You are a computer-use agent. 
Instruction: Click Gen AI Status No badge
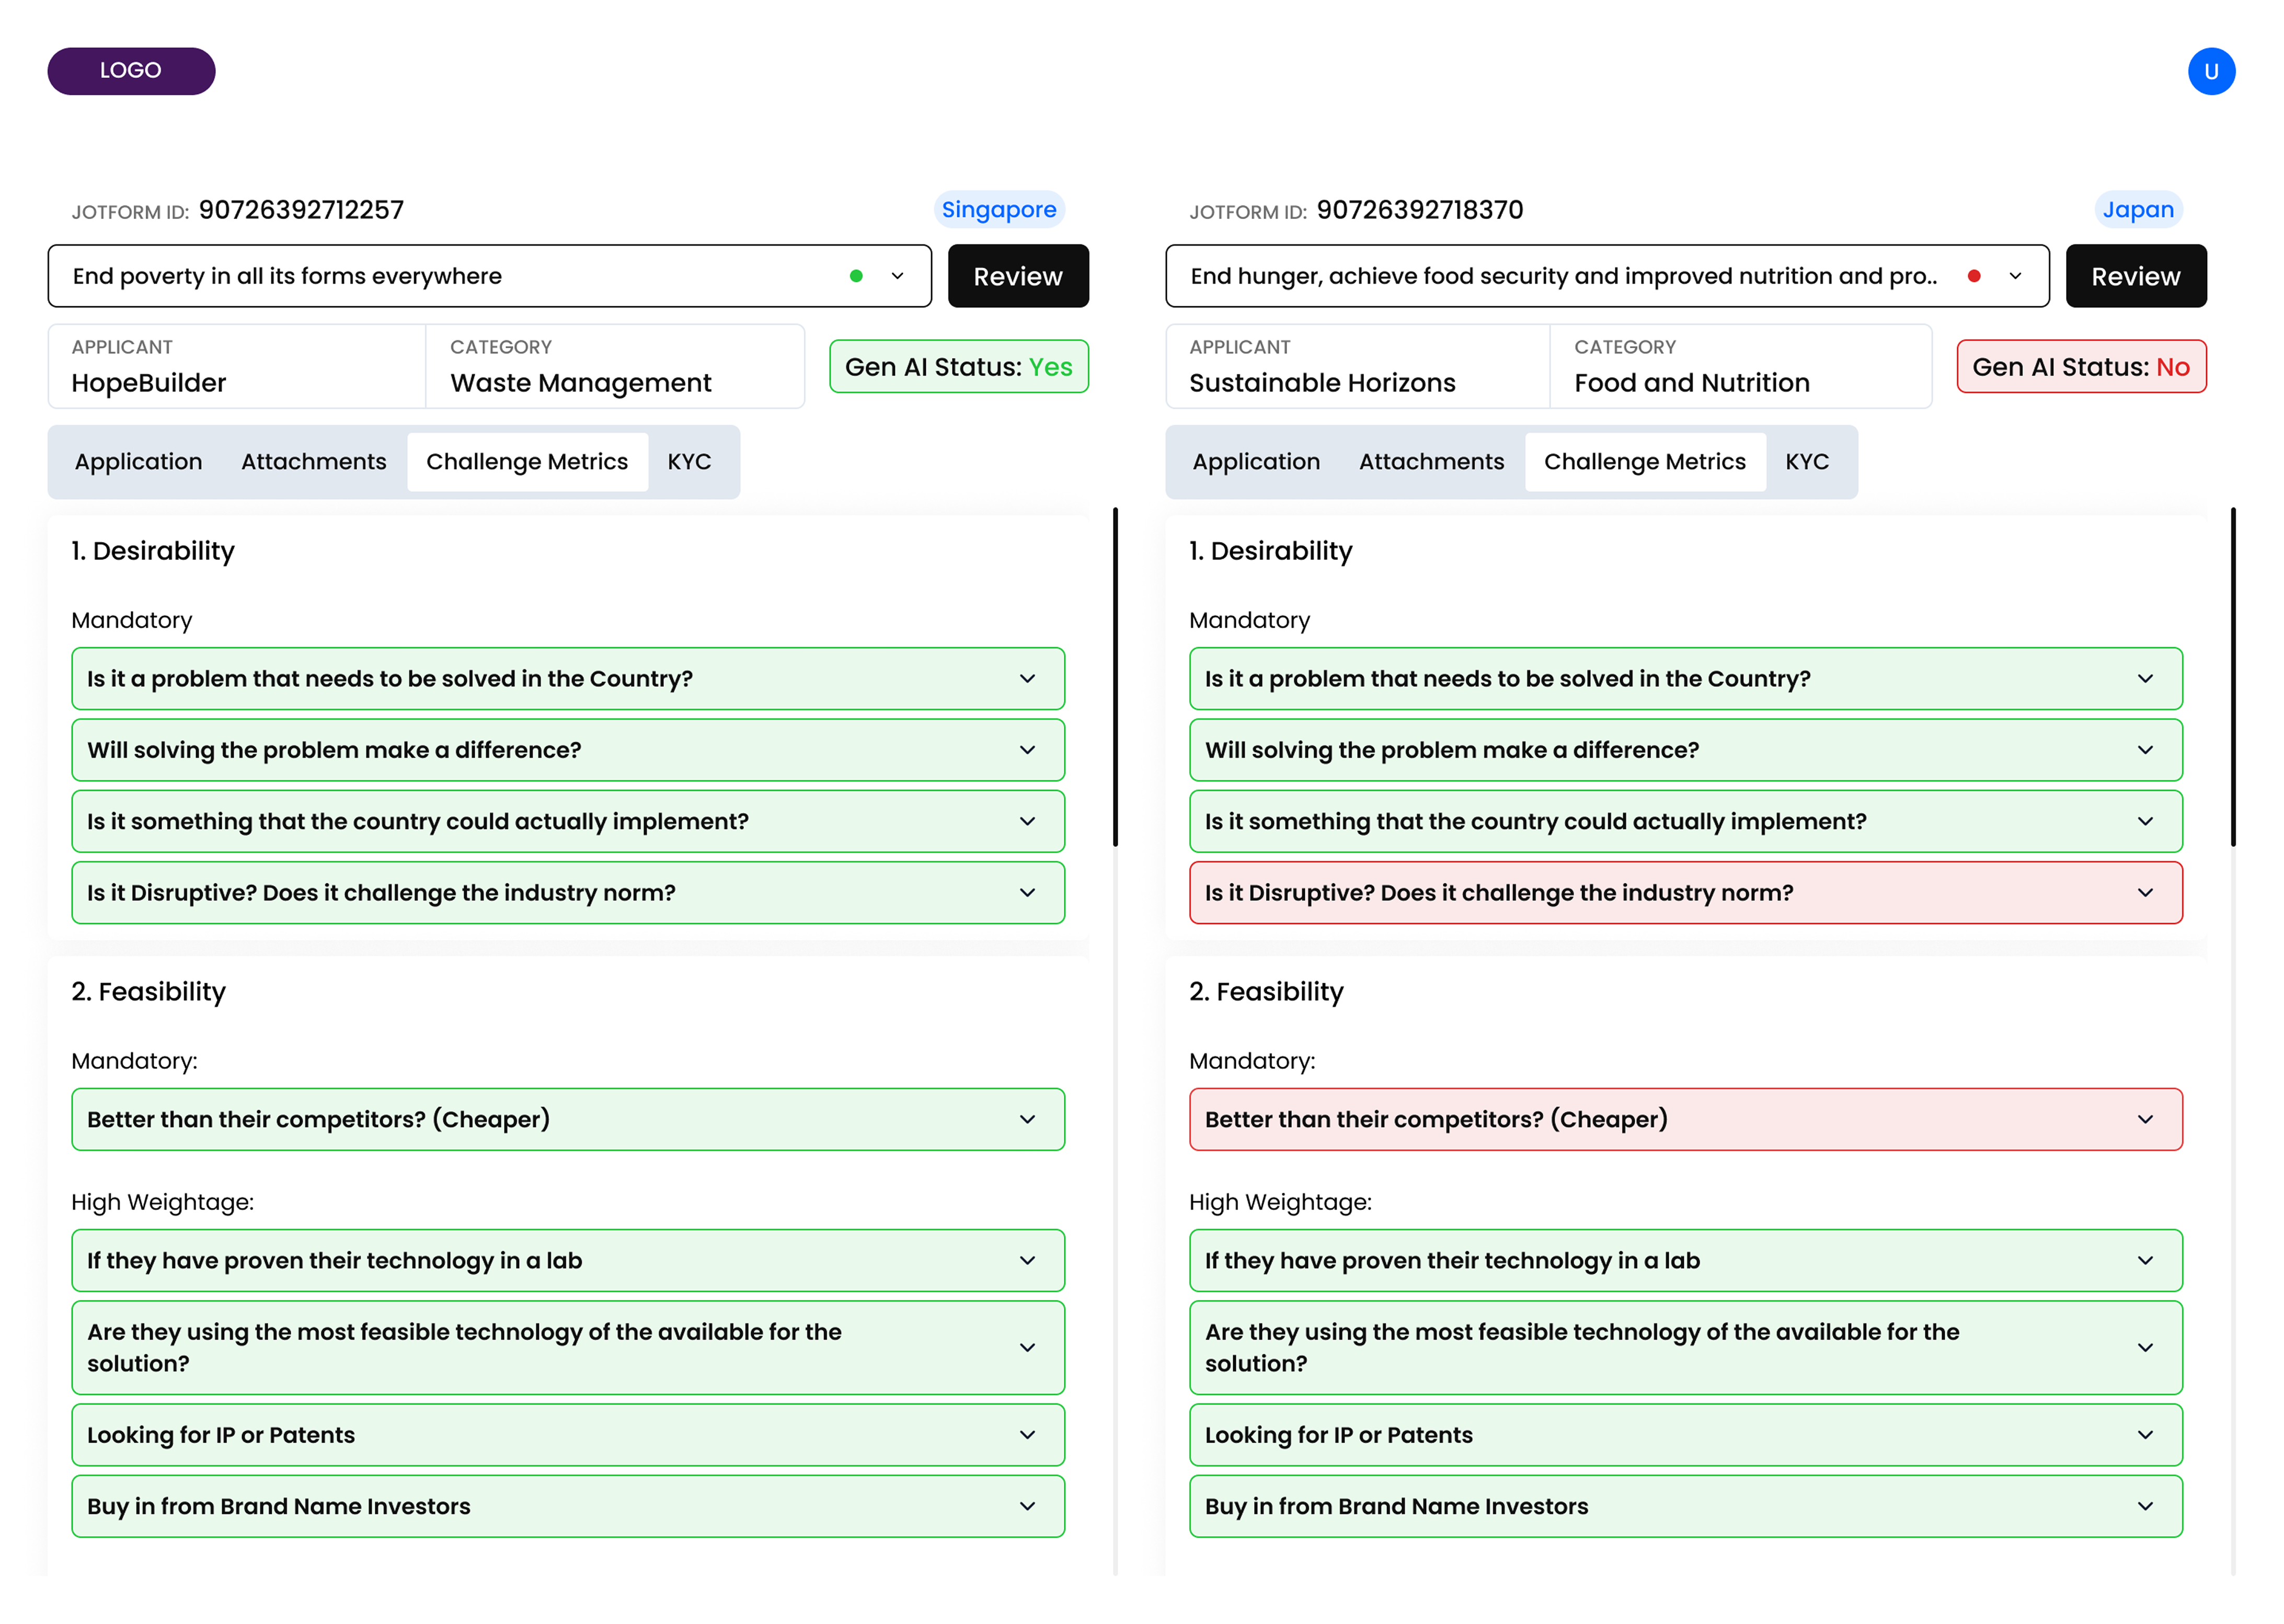(2081, 367)
